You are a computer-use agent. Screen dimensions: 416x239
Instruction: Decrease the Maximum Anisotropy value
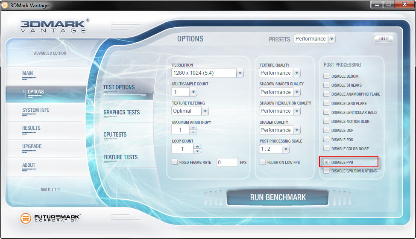point(193,132)
